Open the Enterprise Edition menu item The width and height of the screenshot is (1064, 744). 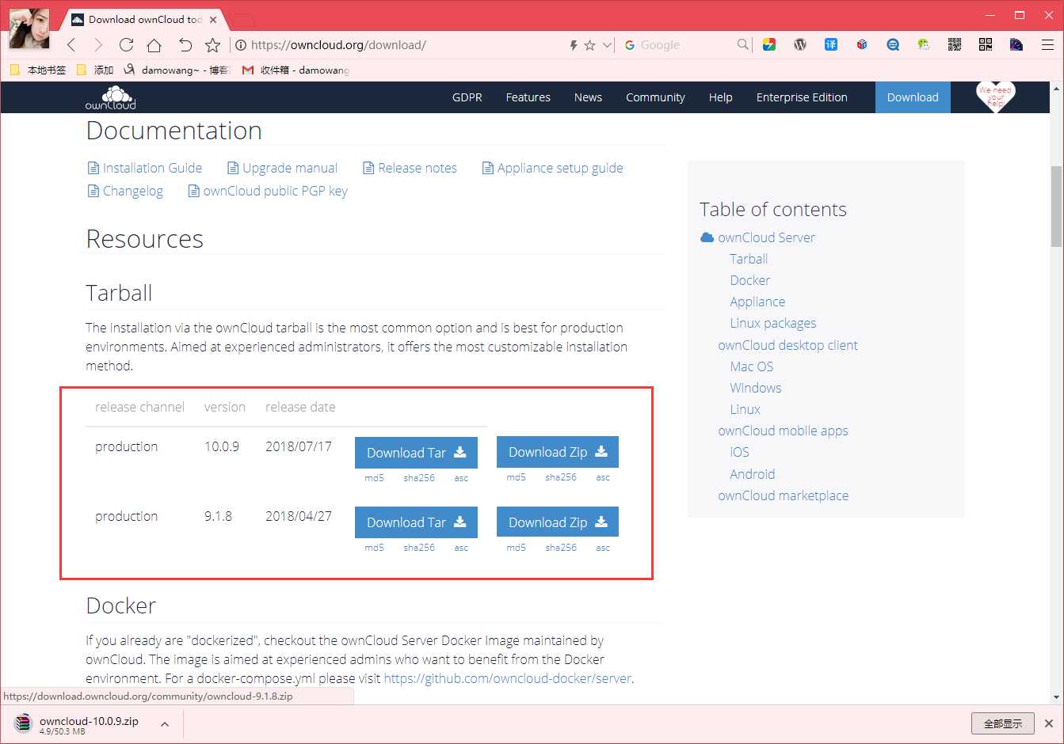pyautogui.click(x=802, y=97)
